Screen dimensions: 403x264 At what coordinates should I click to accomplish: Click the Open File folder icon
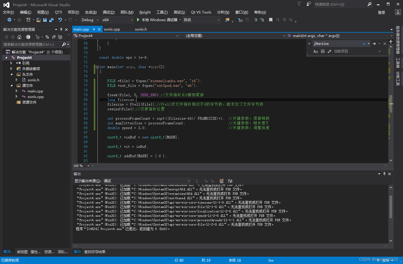click(x=38, y=20)
